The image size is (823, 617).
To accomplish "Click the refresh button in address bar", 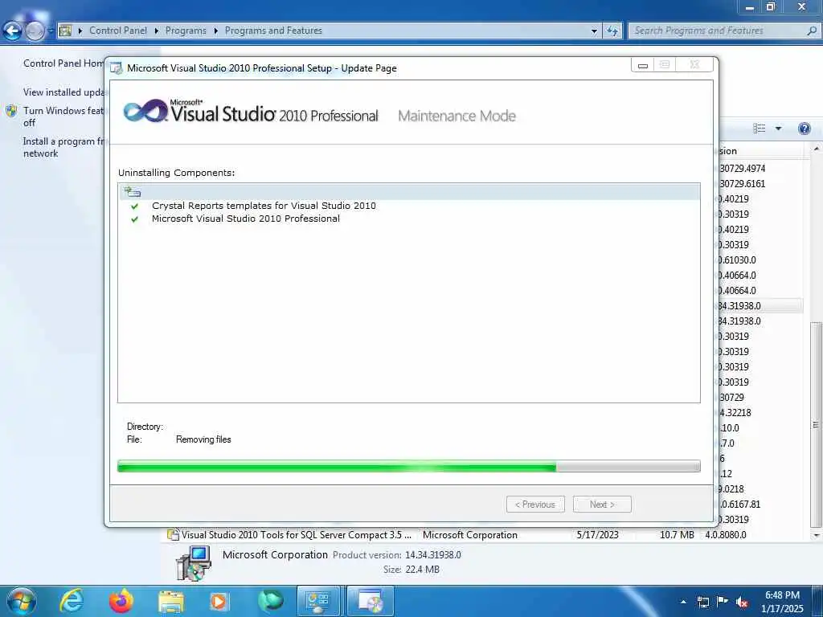I will click(x=612, y=31).
